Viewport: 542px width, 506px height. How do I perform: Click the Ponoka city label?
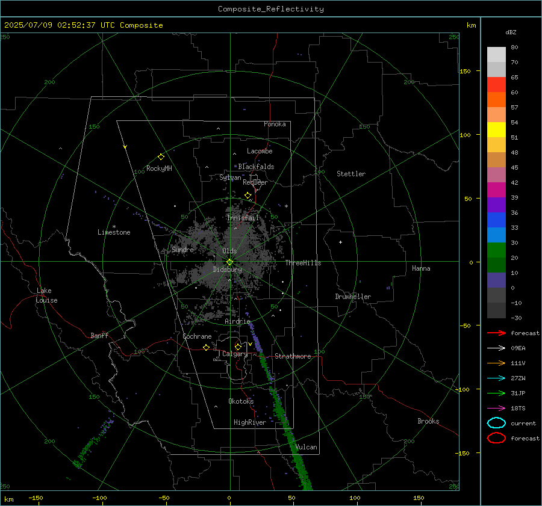pos(275,124)
